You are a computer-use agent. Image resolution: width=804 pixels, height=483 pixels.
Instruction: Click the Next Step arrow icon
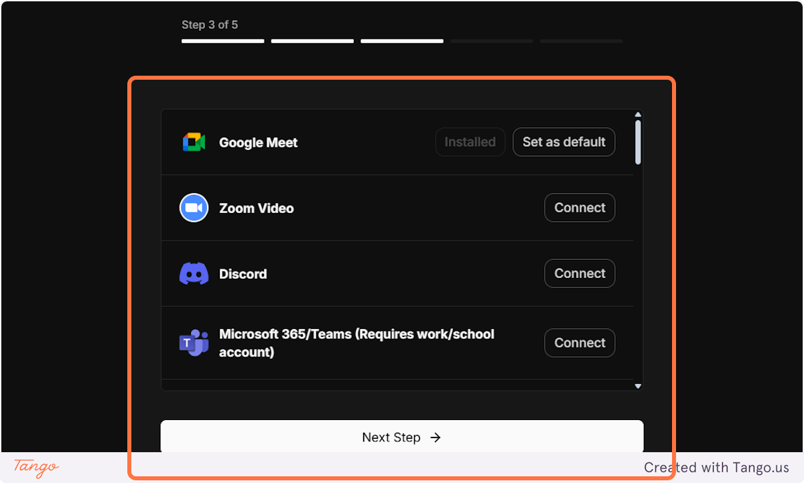435,437
